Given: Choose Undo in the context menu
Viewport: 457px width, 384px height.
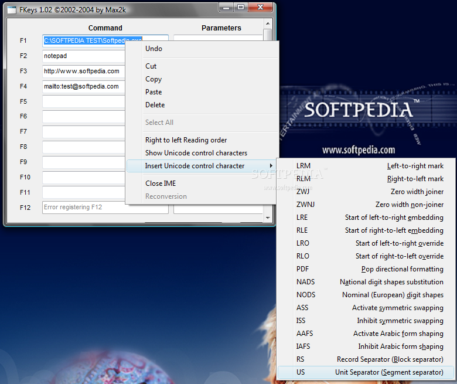Looking at the screenshot, I should [202, 49].
